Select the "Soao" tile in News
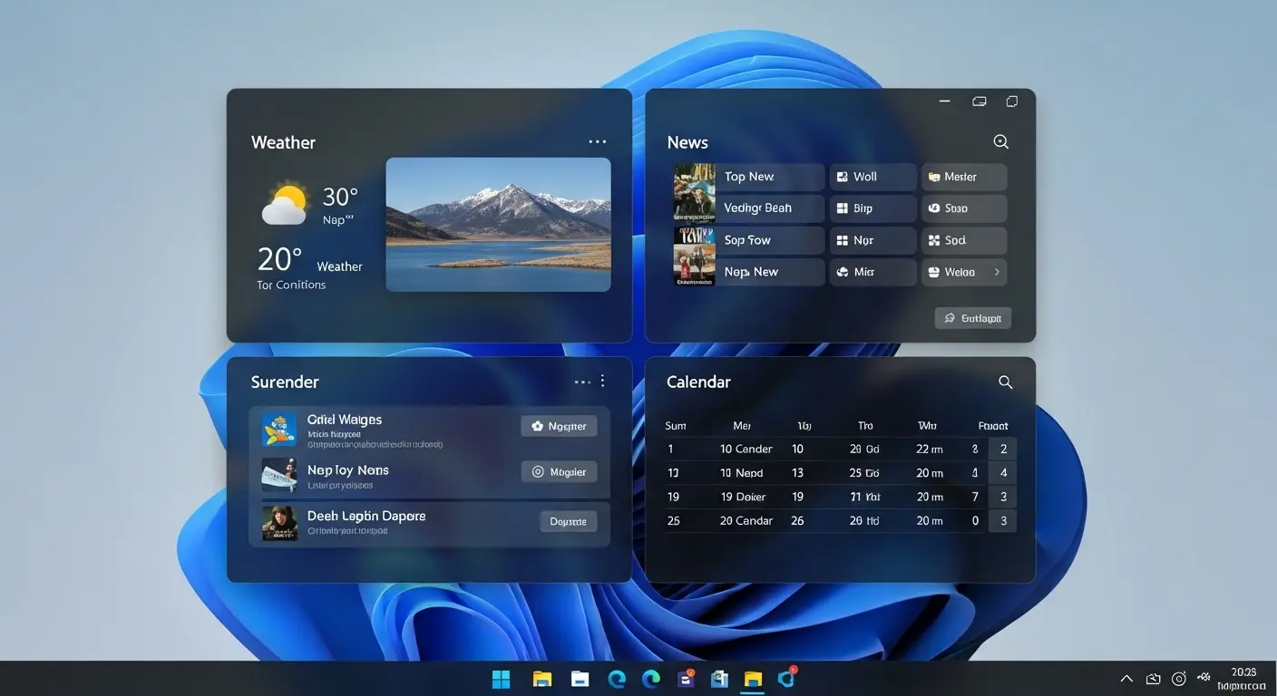1277x696 pixels. pos(964,208)
